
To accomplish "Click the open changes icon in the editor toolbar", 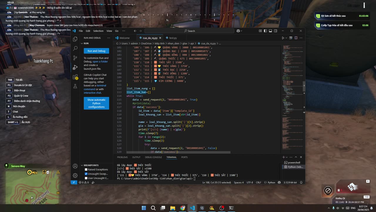I will 291,38.
